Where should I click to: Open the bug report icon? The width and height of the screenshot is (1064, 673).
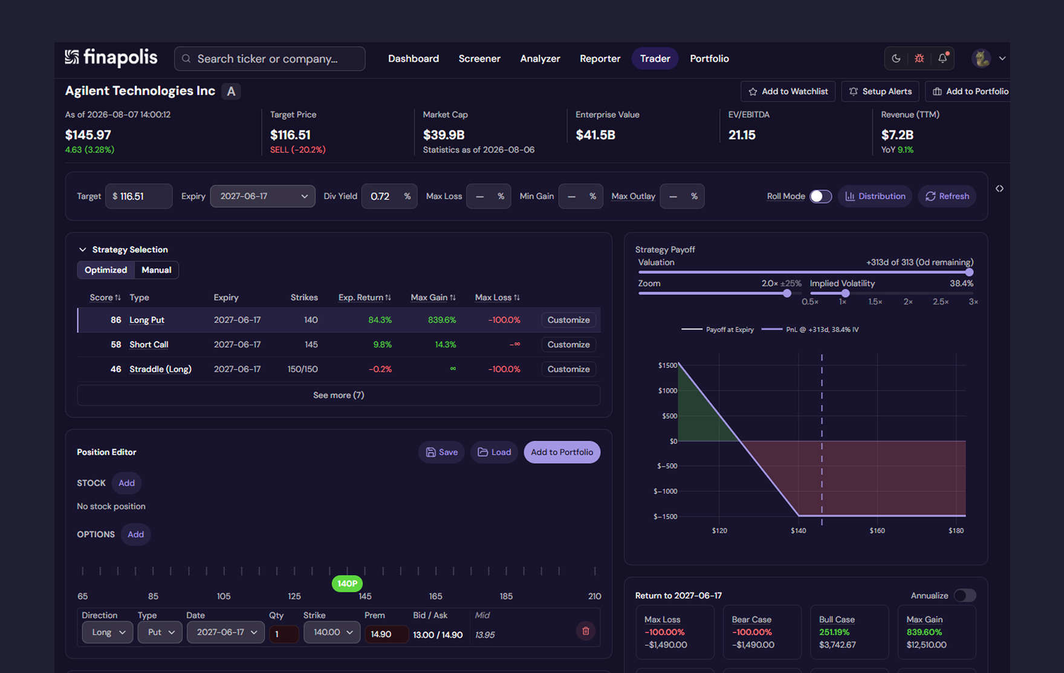pyautogui.click(x=919, y=59)
